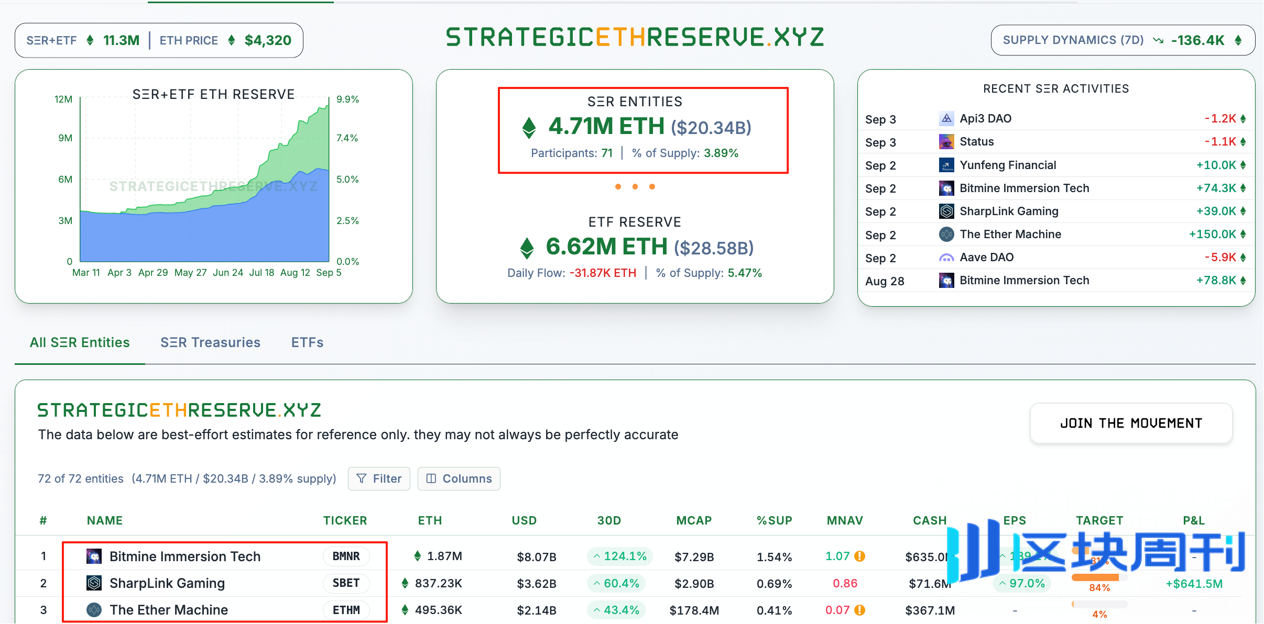Click Yunfeng Financial's logo icon
1264x624 pixels.
click(946, 165)
